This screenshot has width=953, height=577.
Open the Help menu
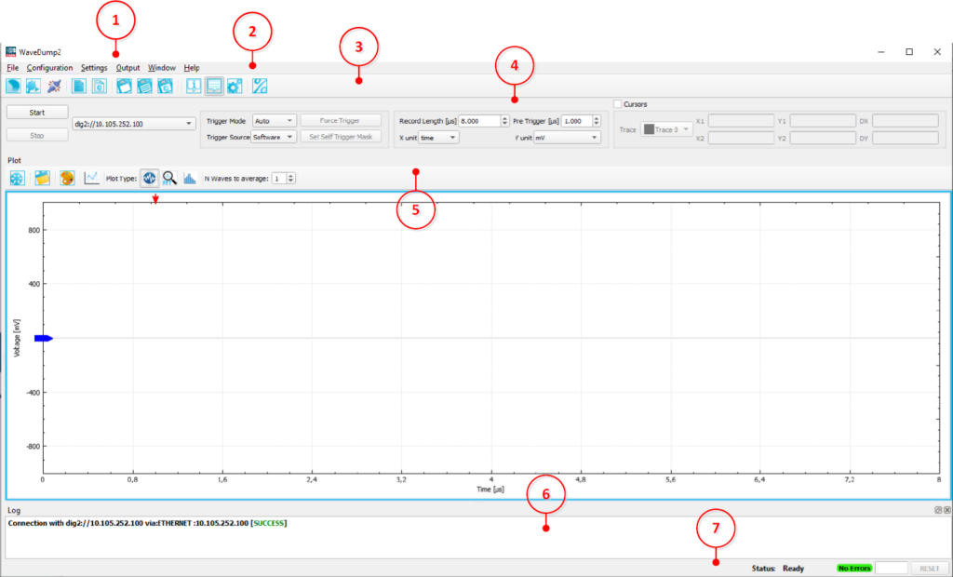tap(192, 68)
